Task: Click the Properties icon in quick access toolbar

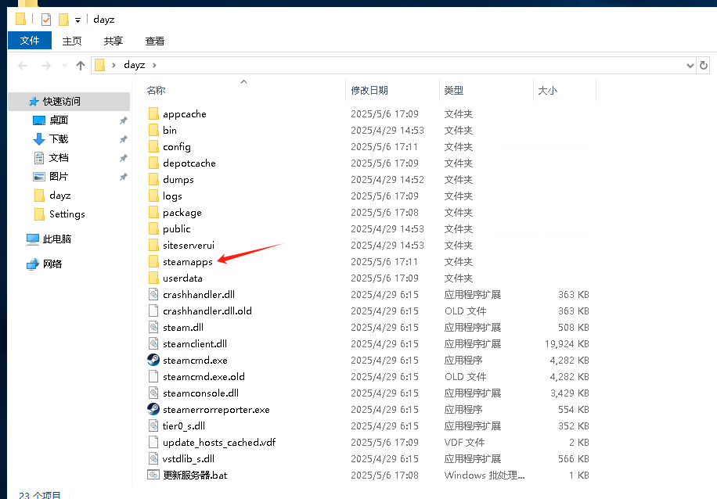Action: point(46,20)
